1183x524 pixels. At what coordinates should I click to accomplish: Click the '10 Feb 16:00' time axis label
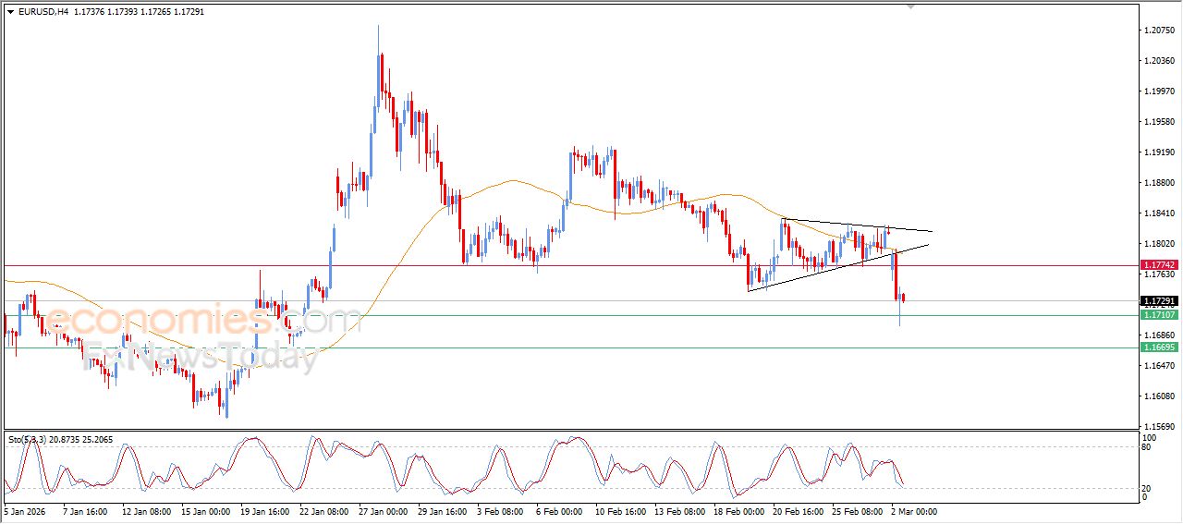(619, 510)
